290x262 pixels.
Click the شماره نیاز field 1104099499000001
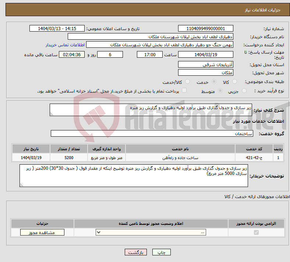205,28
